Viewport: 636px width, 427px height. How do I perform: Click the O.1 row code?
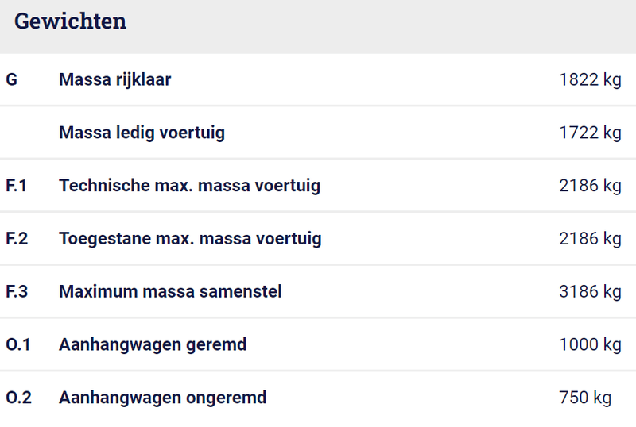coord(18,344)
